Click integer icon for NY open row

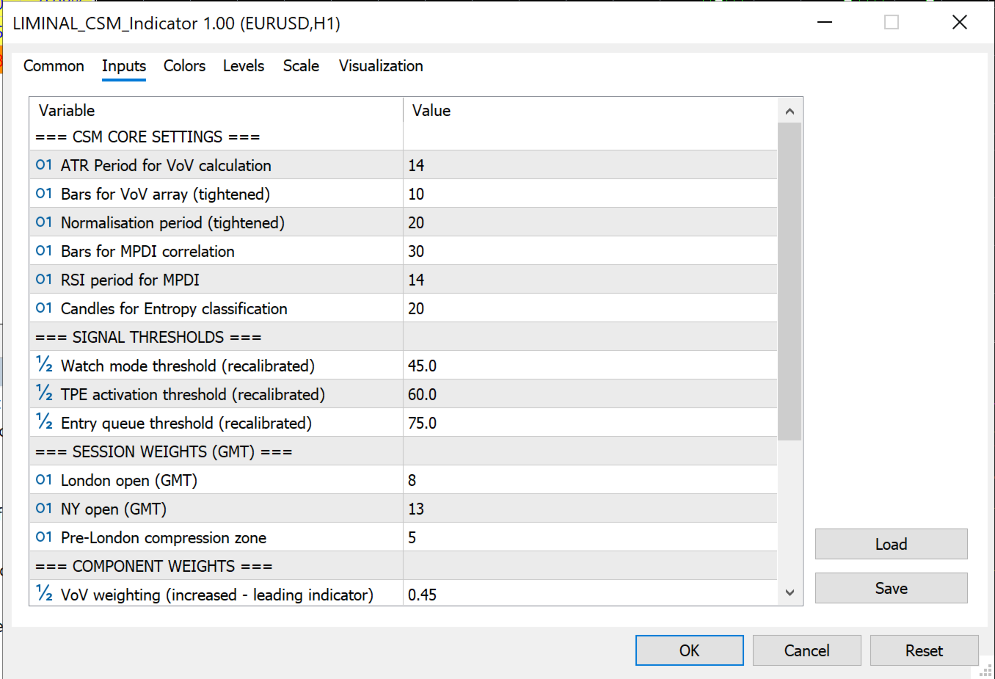coord(44,509)
